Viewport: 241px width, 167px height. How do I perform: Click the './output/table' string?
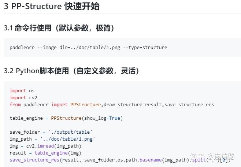pyautogui.click(x=70, y=132)
